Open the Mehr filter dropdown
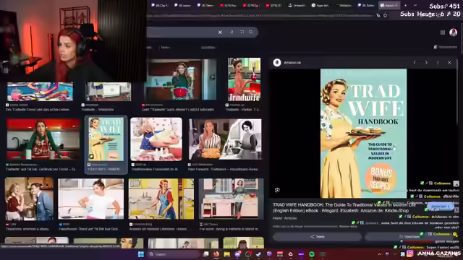This screenshot has height=260, width=463. (x=166, y=48)
